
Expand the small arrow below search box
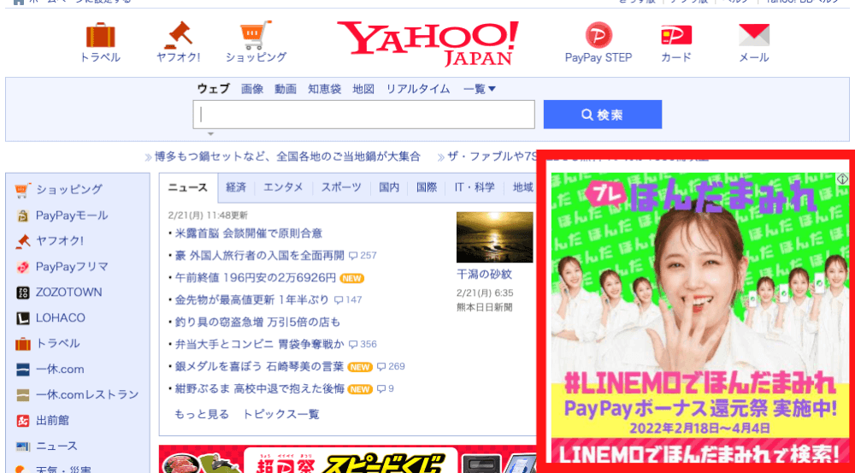(x=210, y=134)
